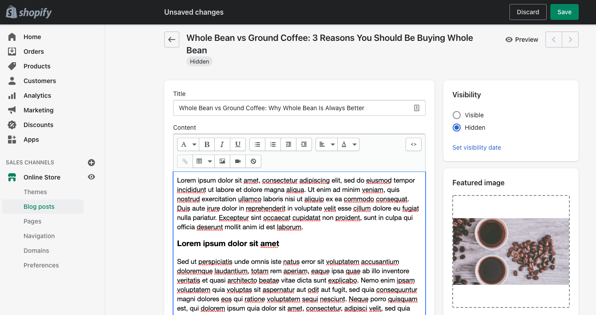Go to the previous blog post

coord(553,40)
